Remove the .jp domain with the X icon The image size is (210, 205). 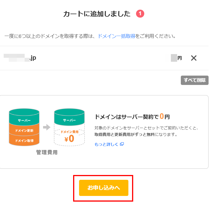[x=194, y=58]
